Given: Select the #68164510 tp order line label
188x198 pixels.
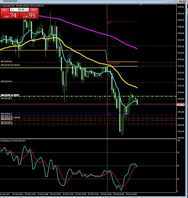Looking at the screenshot, I should [7, 61].
